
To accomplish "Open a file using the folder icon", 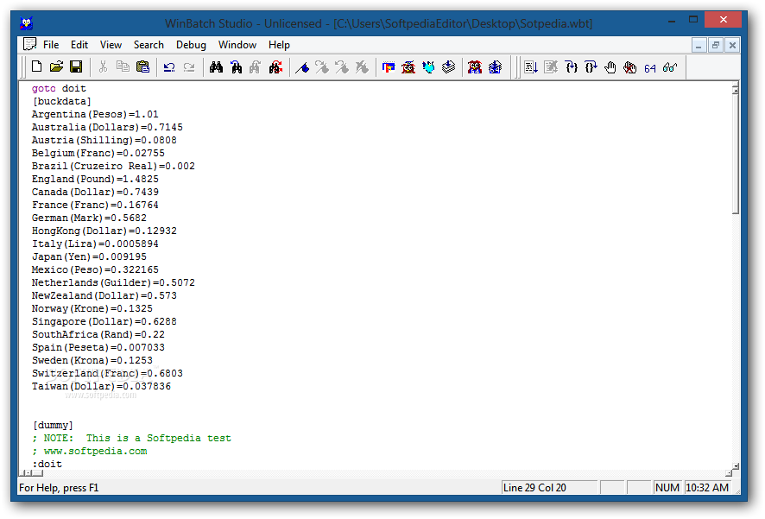I will coord(56,66).
